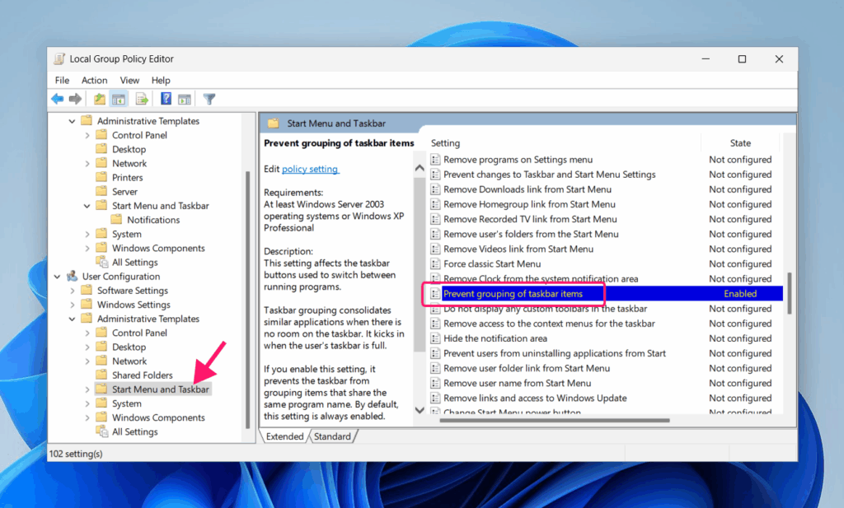Toggle Show/Hide Console Tree toolbar icon
844x508 pixels.
coord(119,99)
